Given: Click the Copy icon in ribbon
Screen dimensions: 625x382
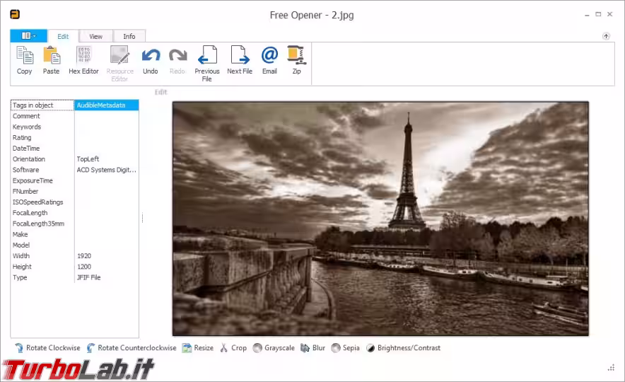Looking at the screenshot, I should click(25, 57).
